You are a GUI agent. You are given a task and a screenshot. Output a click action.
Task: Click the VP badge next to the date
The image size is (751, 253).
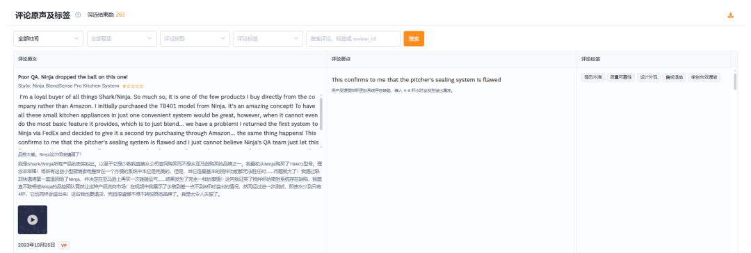[64, 245]
